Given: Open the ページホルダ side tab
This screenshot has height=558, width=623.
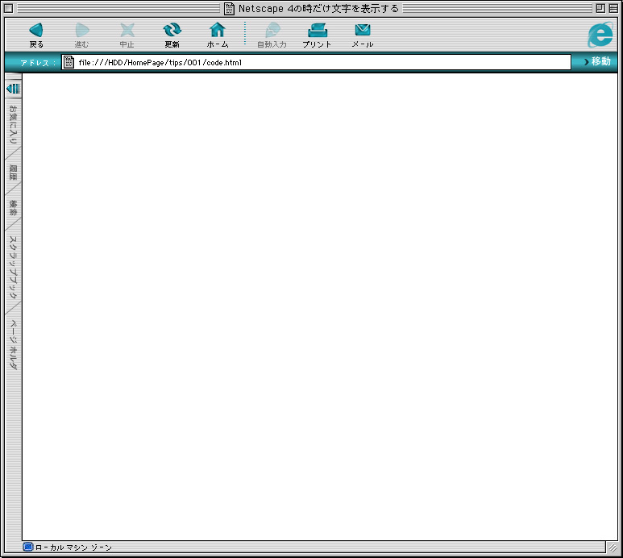Looking at the screenshot, I should (13, 344).
